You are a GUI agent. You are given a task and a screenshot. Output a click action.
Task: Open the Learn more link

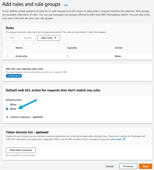(x=116, y=139)
